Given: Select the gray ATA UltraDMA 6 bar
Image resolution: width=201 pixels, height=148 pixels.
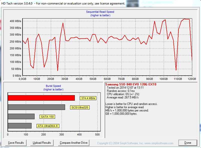Looking at the screenshot, I should [x=20, y=126].
